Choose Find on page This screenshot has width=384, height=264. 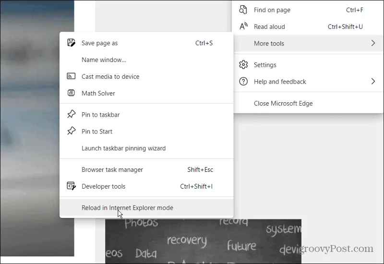click(x=309, y=10)
